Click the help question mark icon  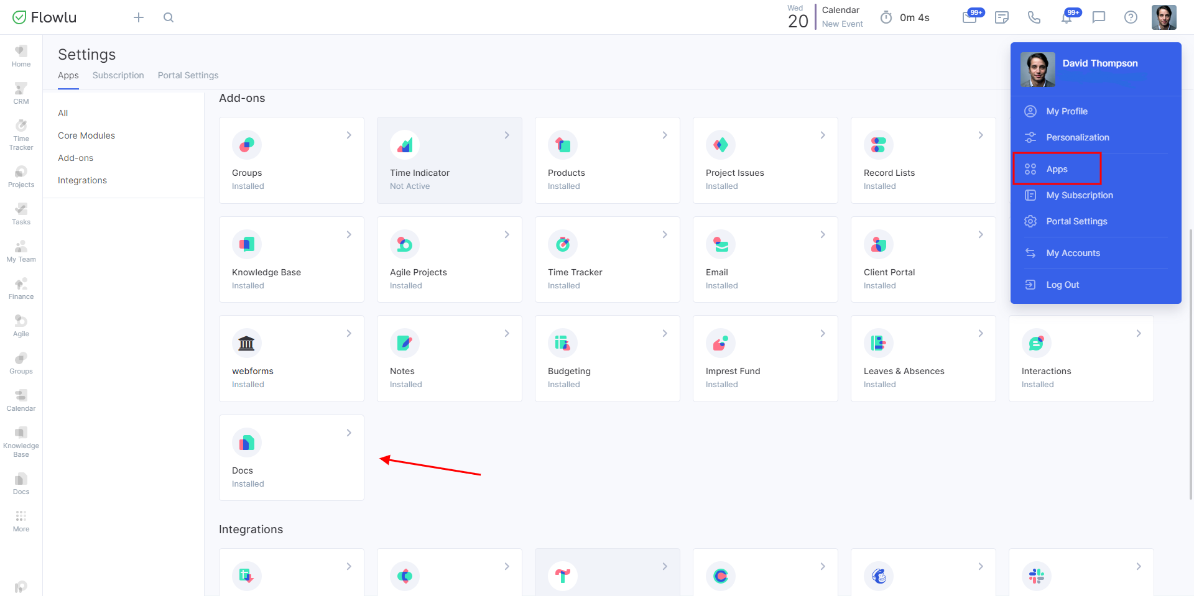coord(1131,17)
